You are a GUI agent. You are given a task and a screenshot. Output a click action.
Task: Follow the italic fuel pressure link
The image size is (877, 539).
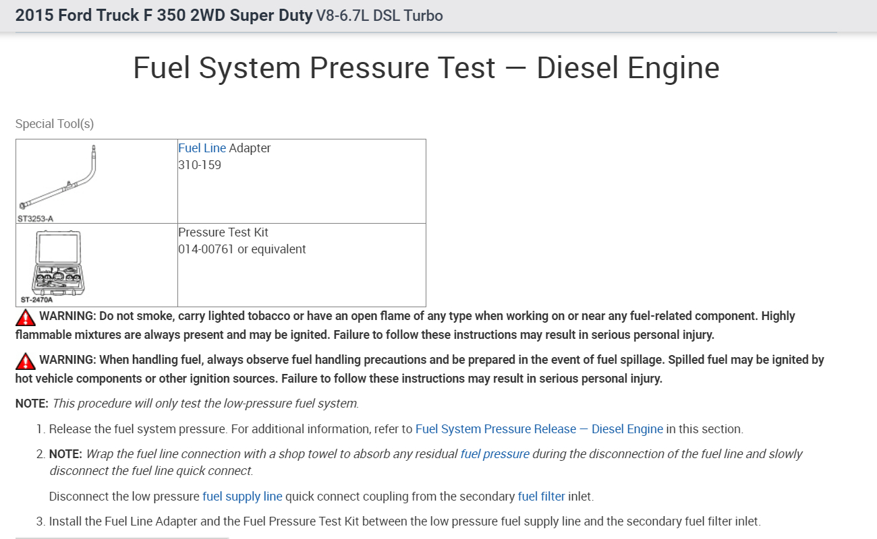(x=494, y=454)
